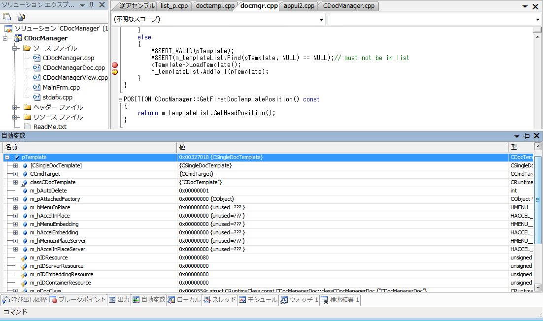Open CDocManager.cpp in Solution Explorer

68,58
